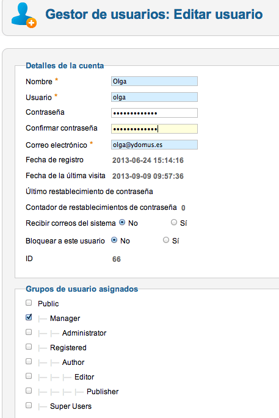Screen dimensions: 279x418
Task: Check the Editor group checkbox
Action: click(29, 376)
